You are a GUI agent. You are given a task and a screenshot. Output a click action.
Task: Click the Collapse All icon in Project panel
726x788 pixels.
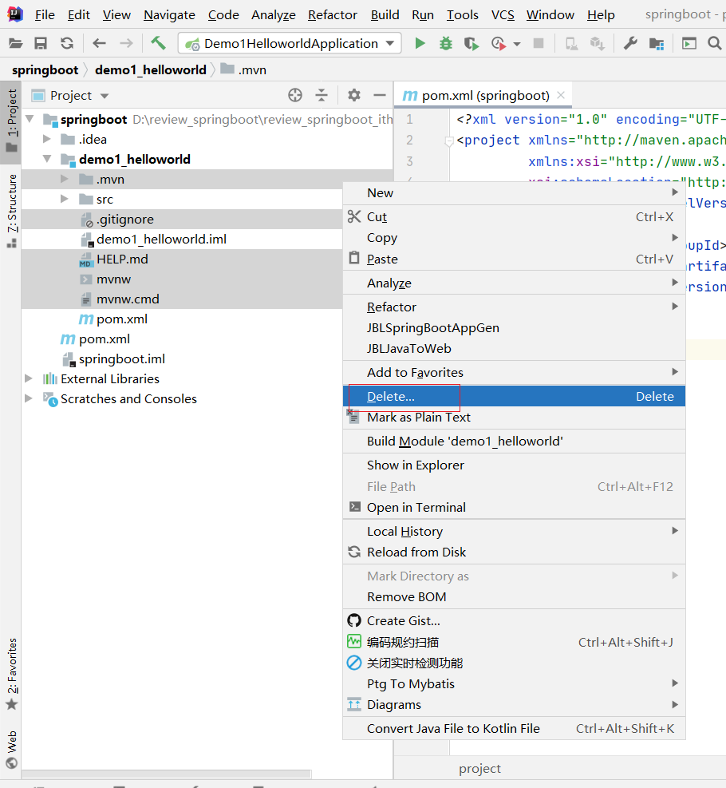(322, 95)
